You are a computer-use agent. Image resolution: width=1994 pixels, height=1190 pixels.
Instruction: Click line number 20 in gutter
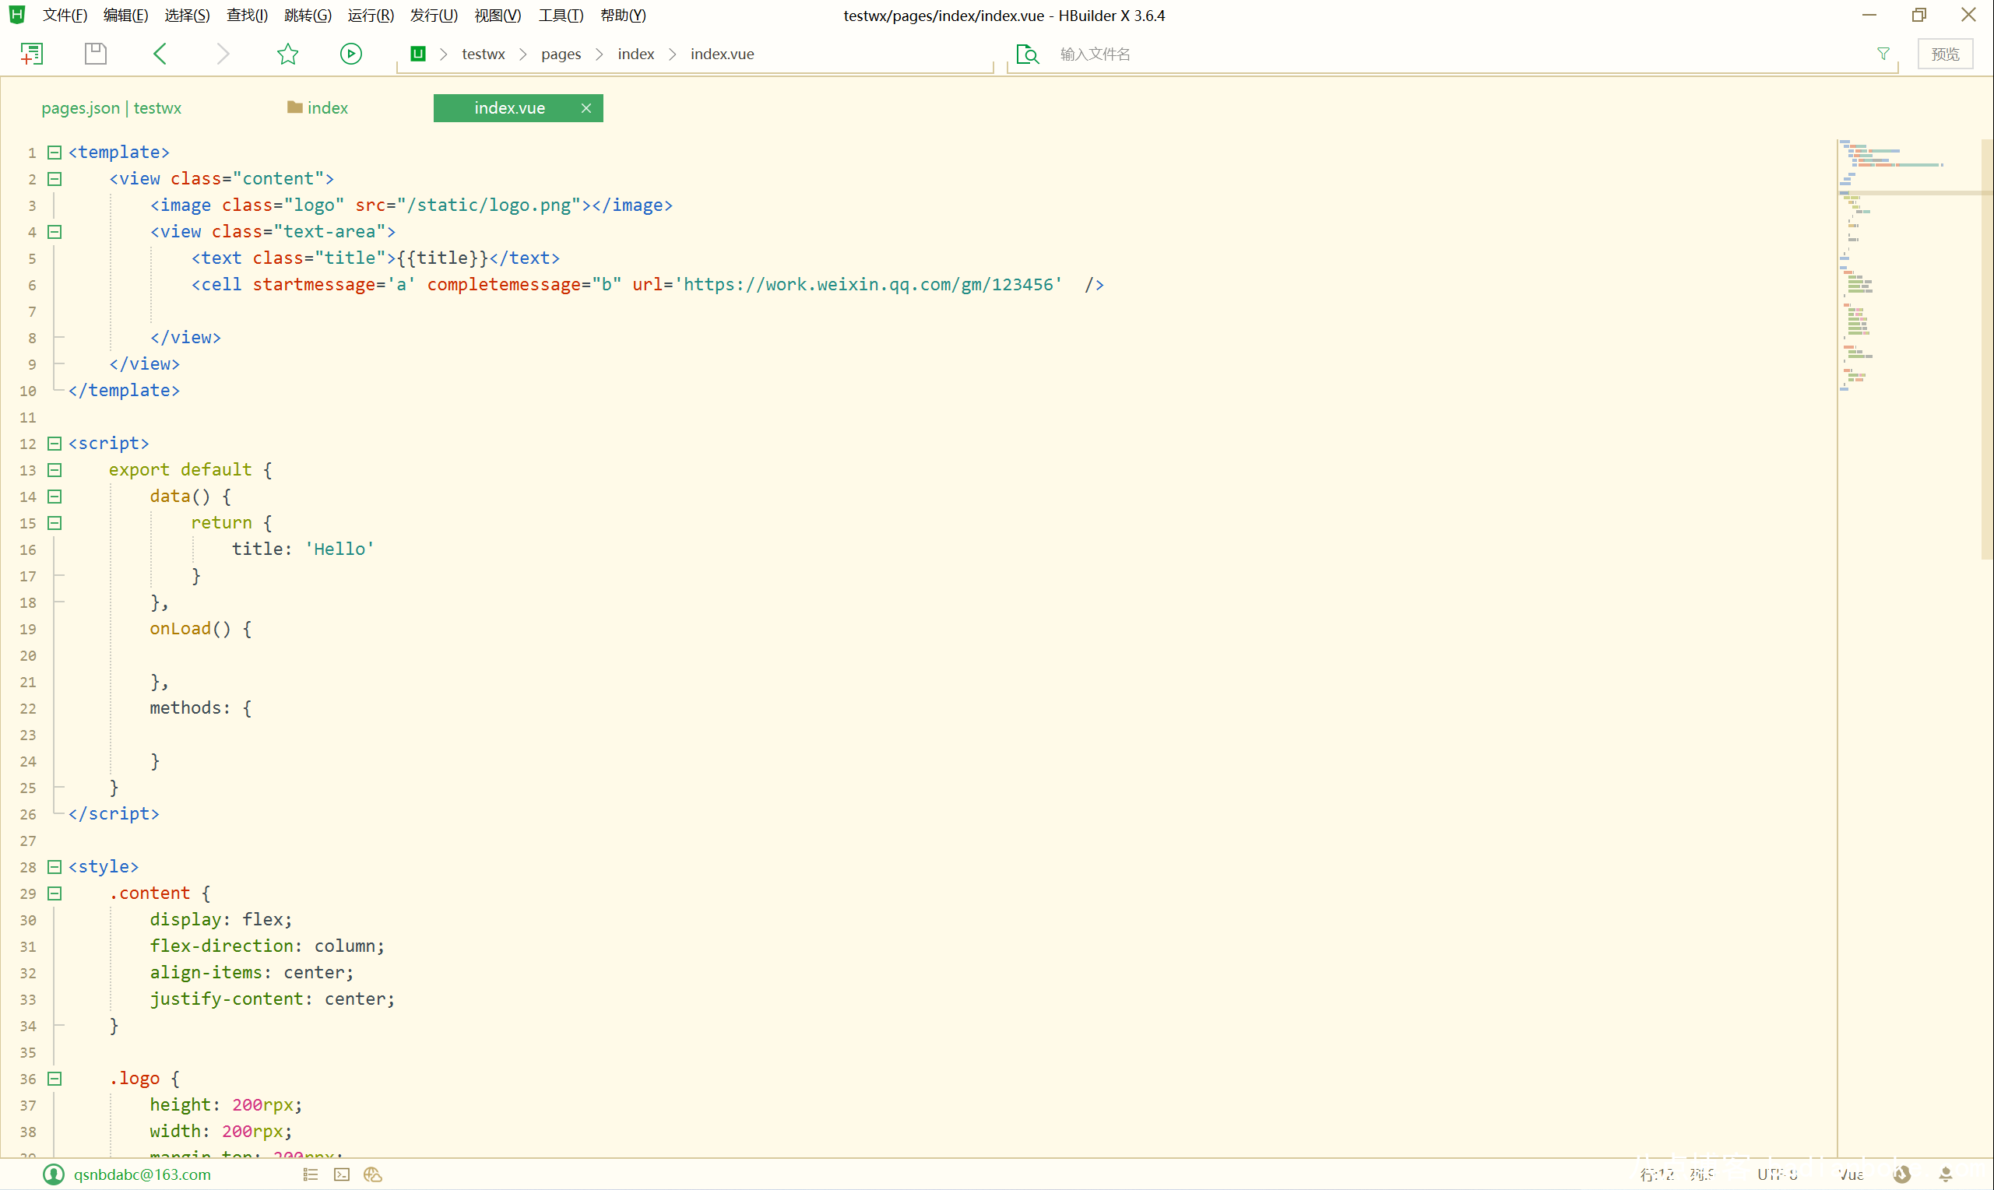(28, 656)
